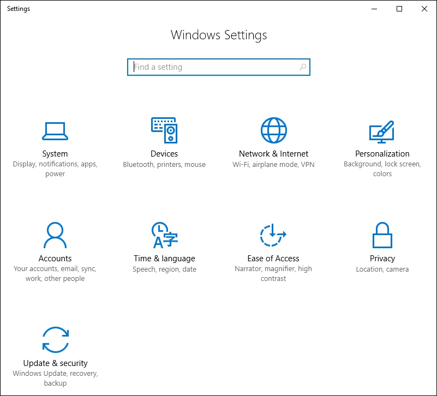Click the 'Bluetooth, printers, mouse' description
Image resolution: width=437 pixels, height=396 pixels.
click(164, 164)
